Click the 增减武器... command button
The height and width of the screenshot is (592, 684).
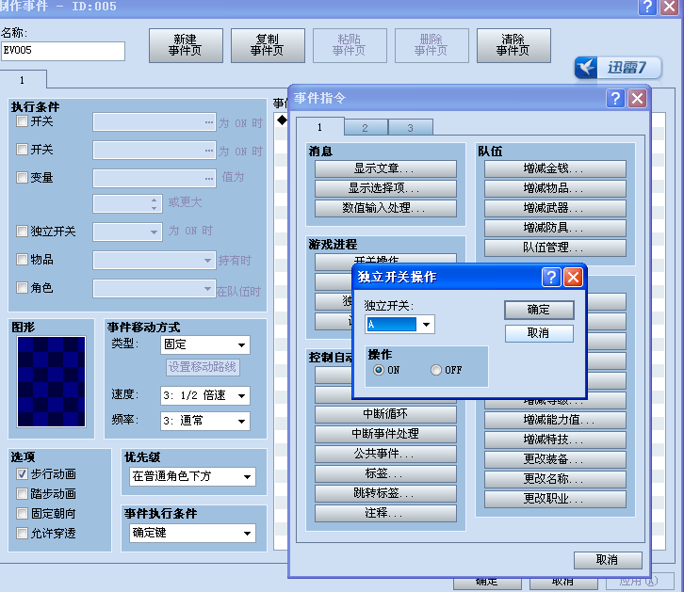point(555,208)
